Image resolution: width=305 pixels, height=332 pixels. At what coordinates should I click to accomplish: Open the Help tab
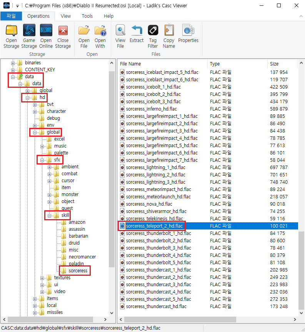108,16
